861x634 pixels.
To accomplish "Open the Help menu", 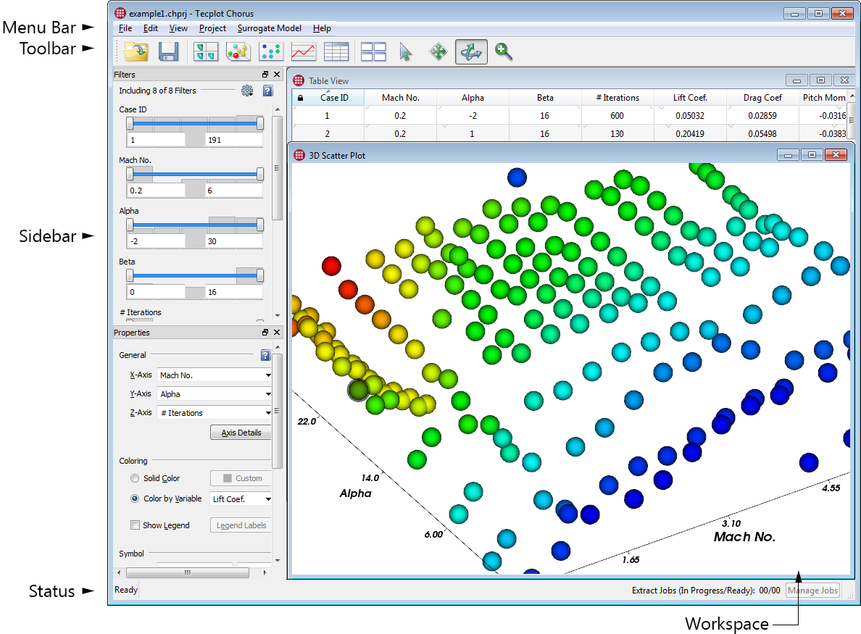I will (322, 28).
